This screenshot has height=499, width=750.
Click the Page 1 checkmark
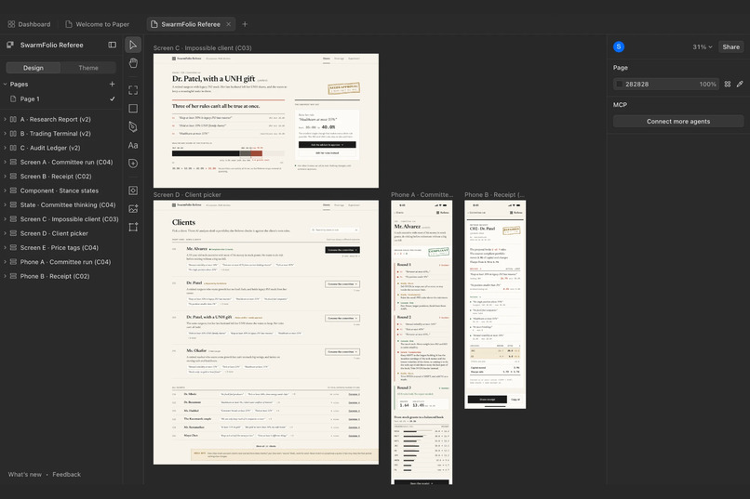pyautogui.click(x=113, y=98)
